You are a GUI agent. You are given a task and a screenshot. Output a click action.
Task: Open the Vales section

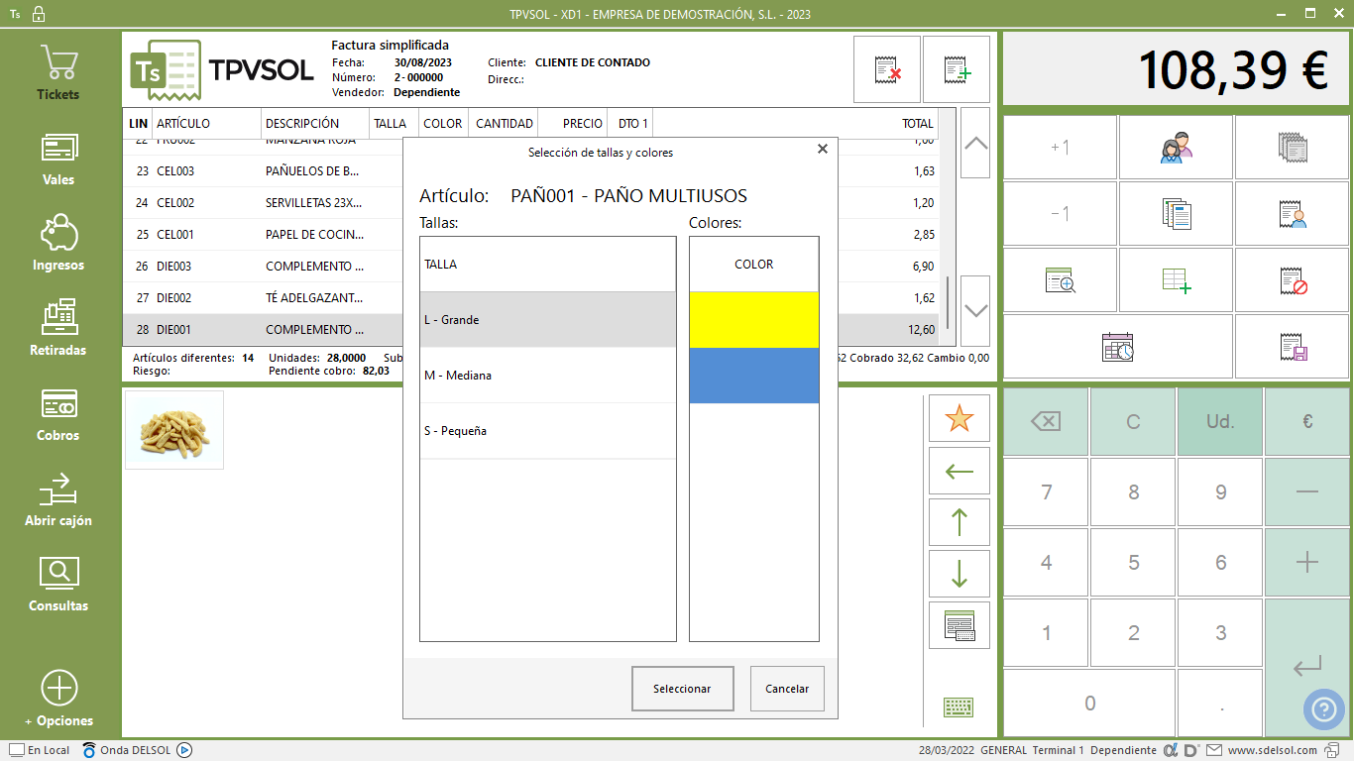point(58,159)
